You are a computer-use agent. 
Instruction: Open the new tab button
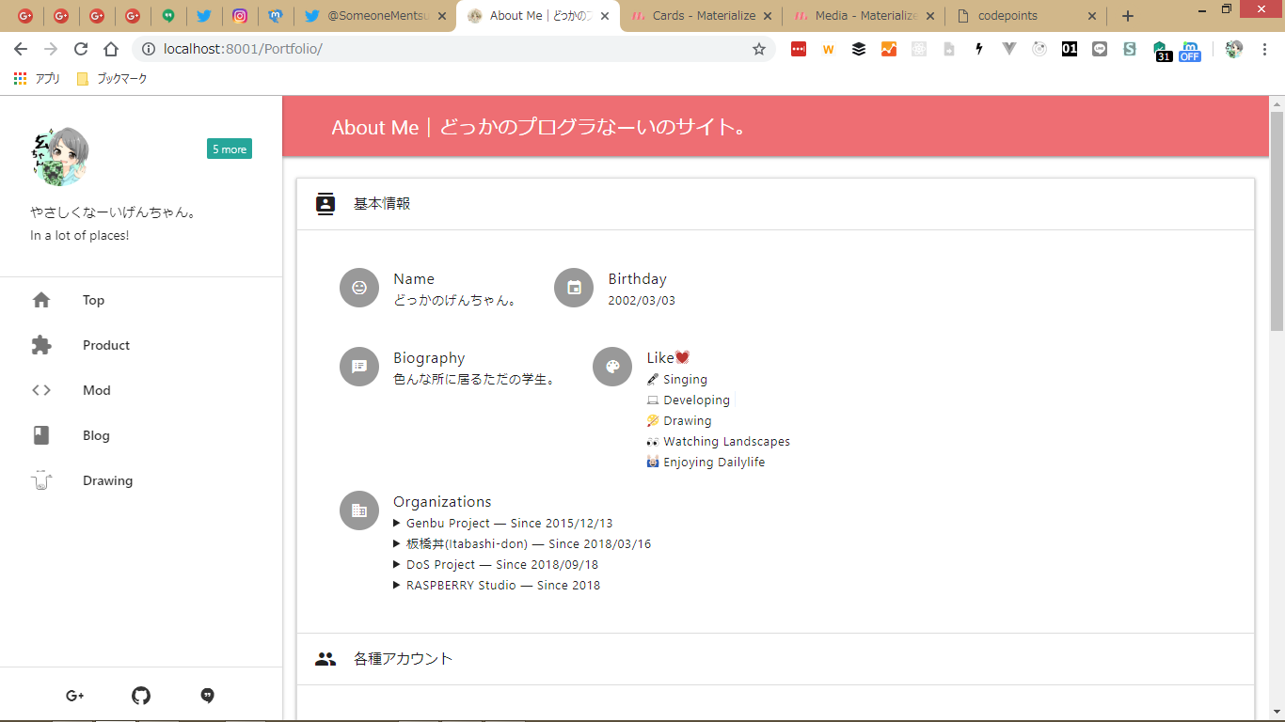[1128, 16]
